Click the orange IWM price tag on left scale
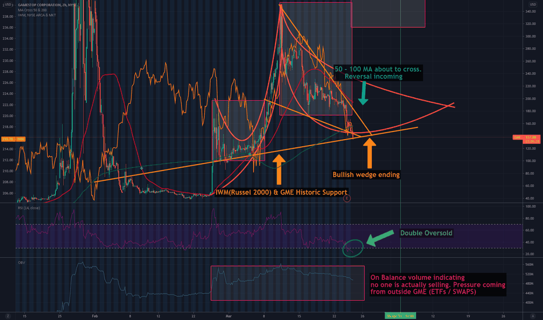The width and height of the screenshot is (543, 320). click(13, 139)
